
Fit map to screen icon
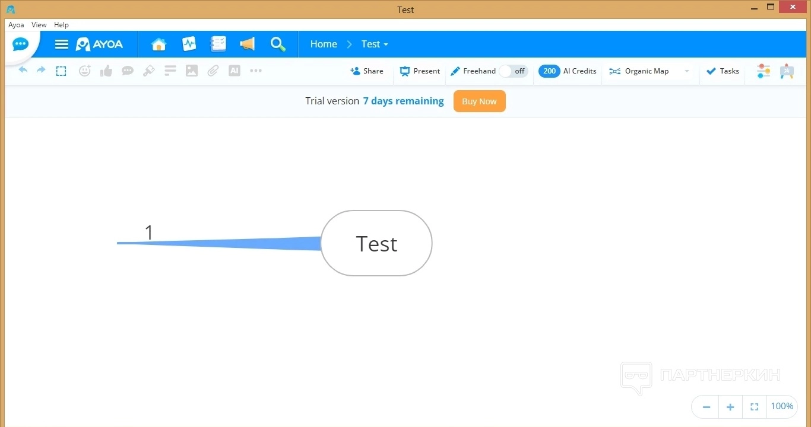coord(755,407)
